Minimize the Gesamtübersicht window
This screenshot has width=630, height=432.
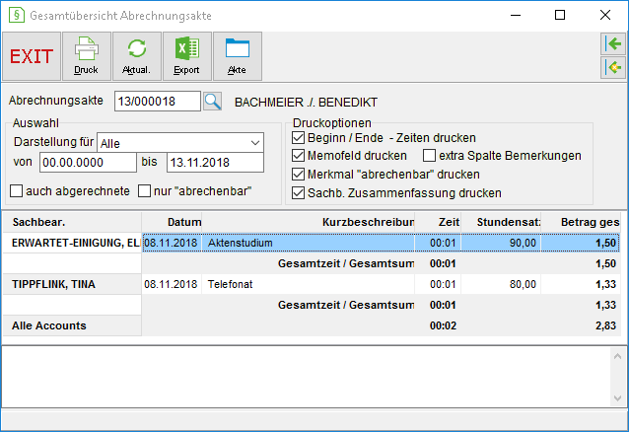pyautogui.click(x=516, y=15)
